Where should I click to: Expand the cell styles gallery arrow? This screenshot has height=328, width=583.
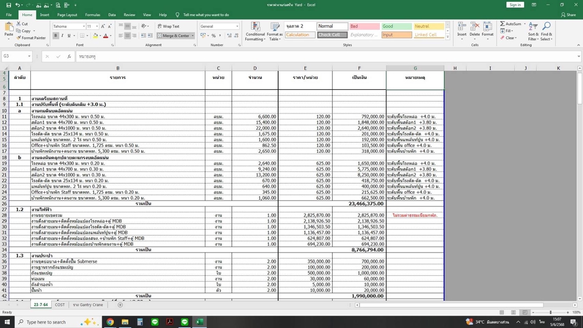[x=448, y=37]
